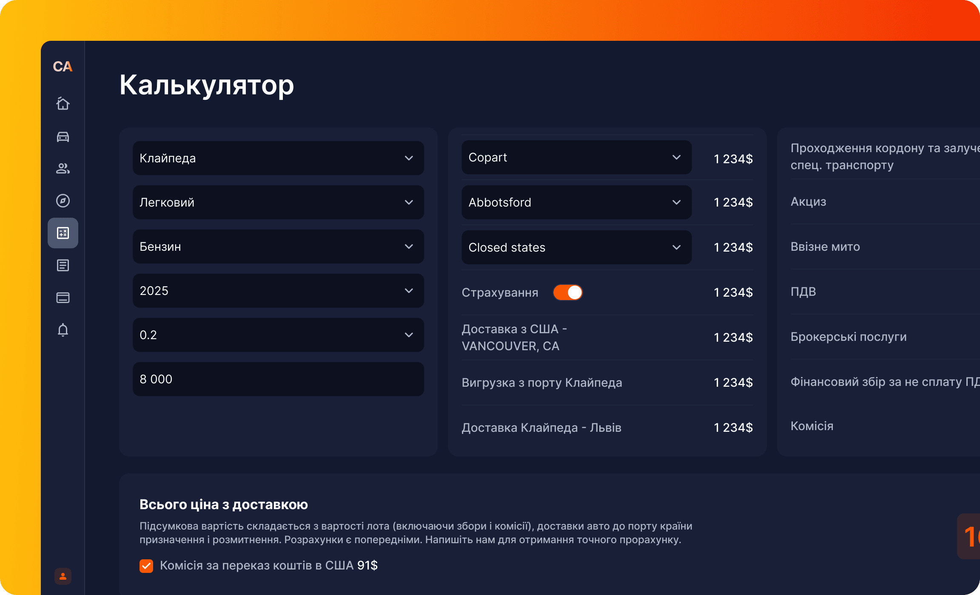Click the Брокерські послуги label
This screenshot has width=980, height=595.
[849, 337]
